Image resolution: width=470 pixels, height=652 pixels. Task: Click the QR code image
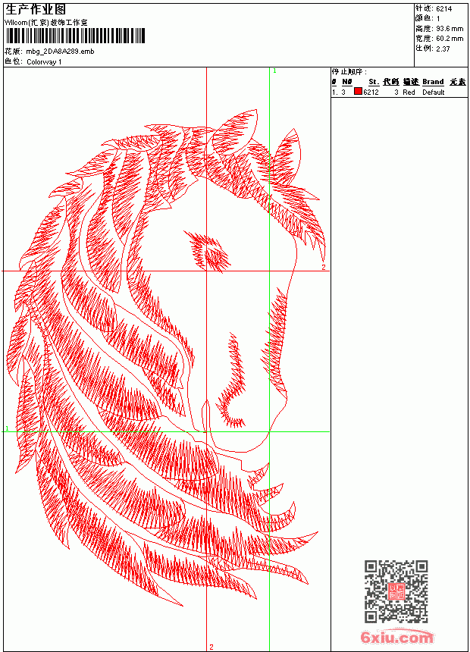click(x=396, y=591)
